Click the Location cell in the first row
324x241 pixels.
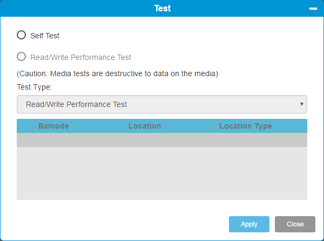[x=145, y=140]
